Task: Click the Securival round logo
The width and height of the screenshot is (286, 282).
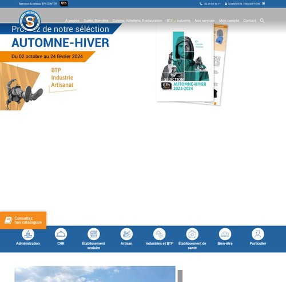Action: (x=30, y=21)
